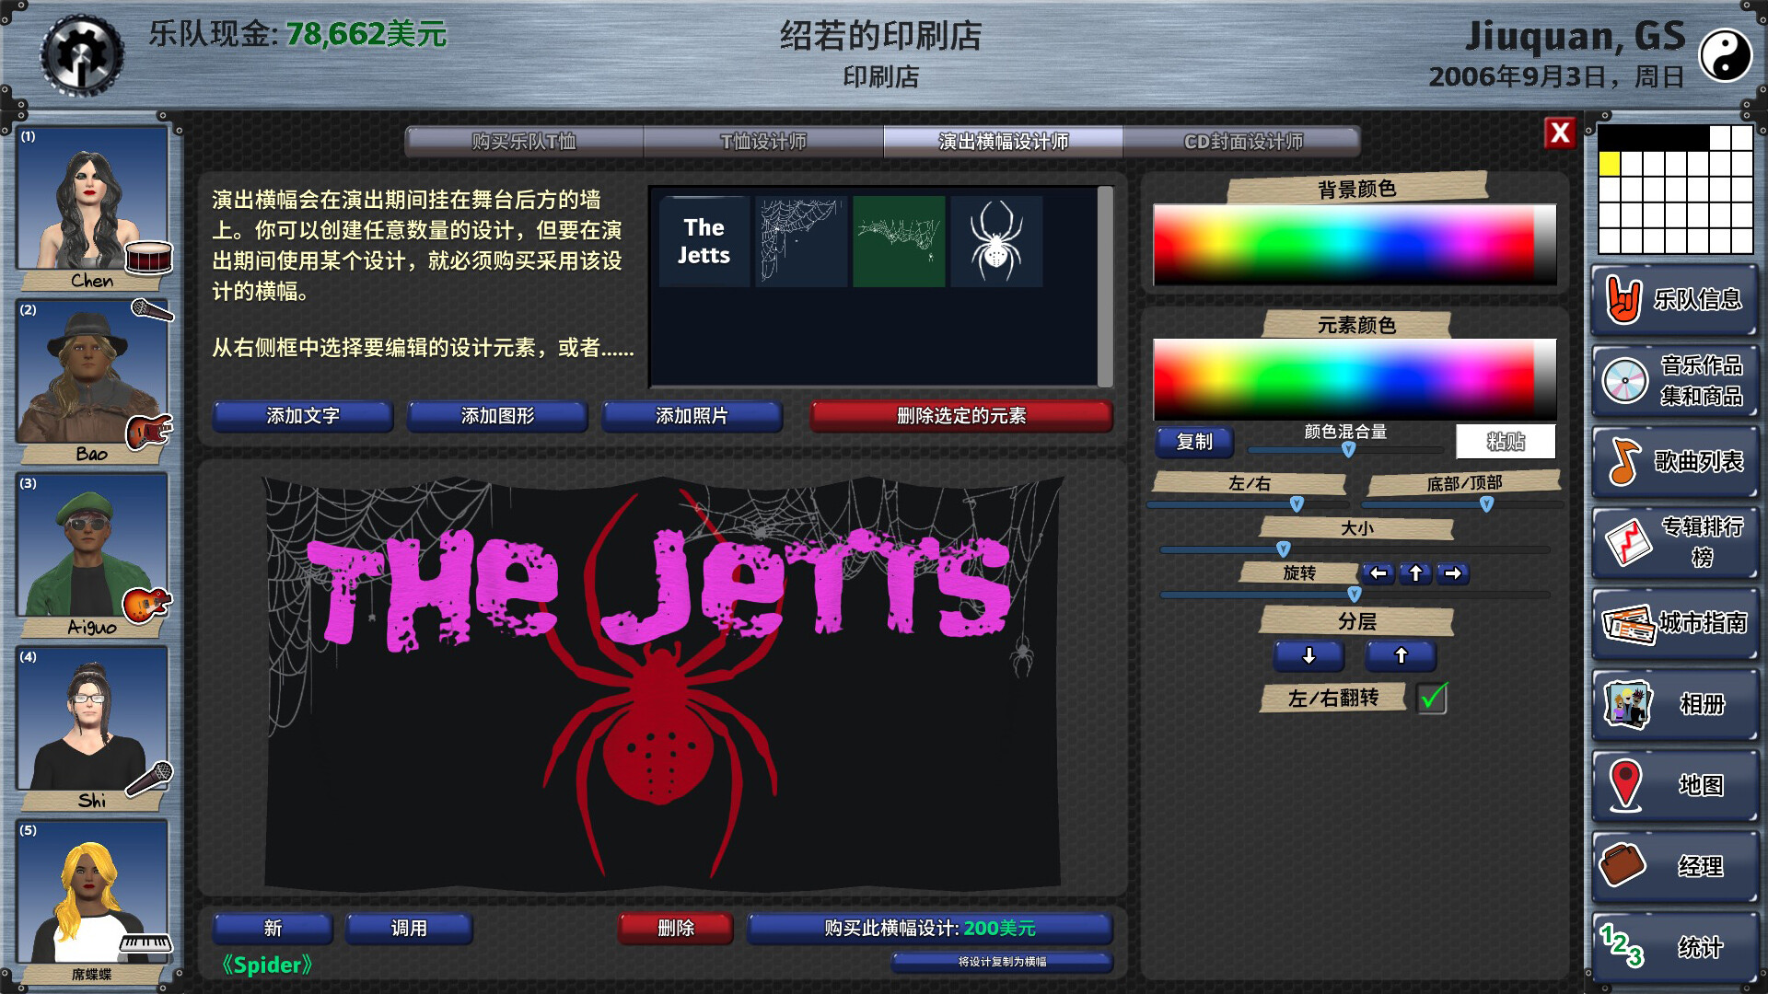Move layer down with down arrow

point(1309,655)
